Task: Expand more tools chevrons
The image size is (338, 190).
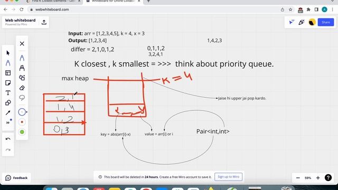Action: 8,123
